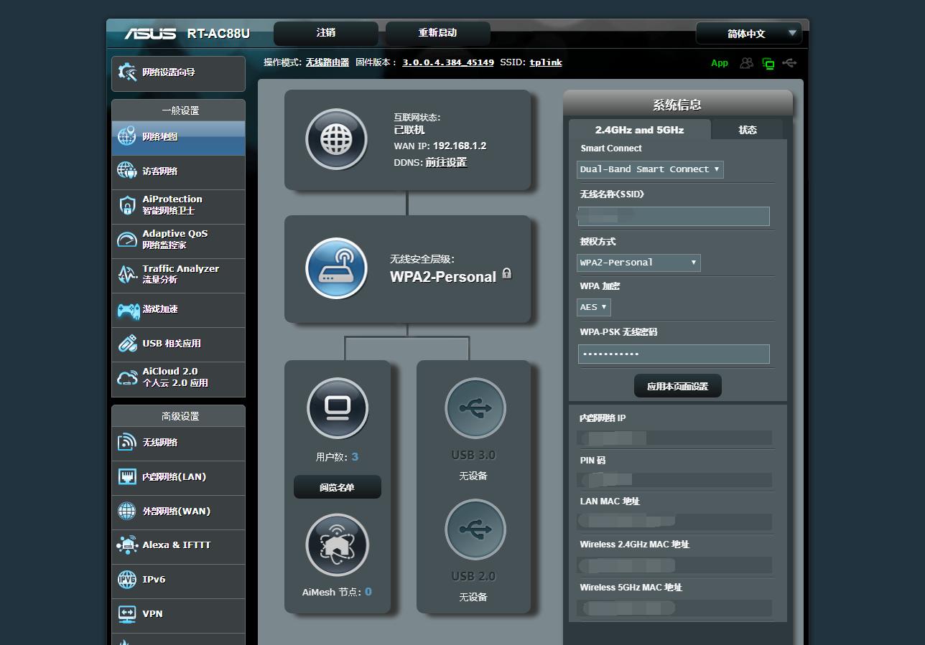925x645 pixels.
Task: Open the Smart Connect dropdown
Action: coord(650,169)
